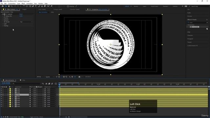Open the File menu
The width and height of the screenshot is (210, 118).
2,4
